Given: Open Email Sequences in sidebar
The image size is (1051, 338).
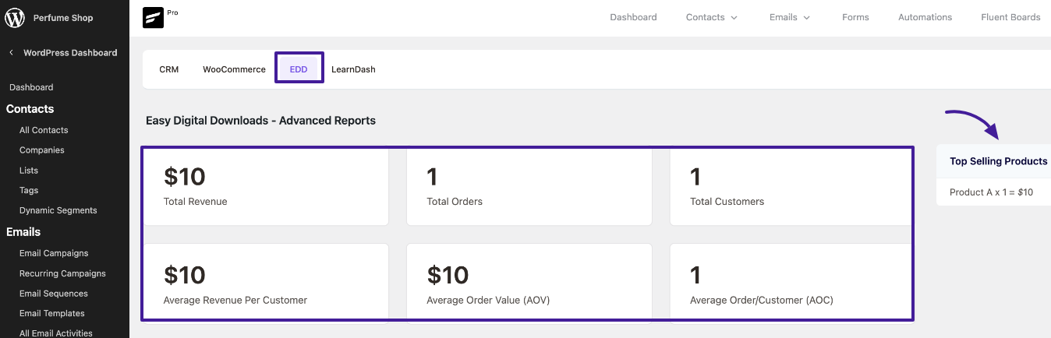Looking at the screenshot, I should point(54,294).
